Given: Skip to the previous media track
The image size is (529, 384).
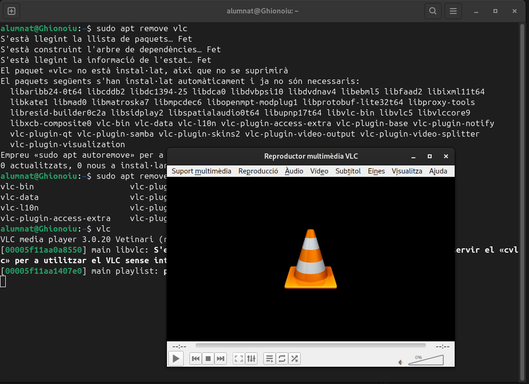Looking at the screenshot, I should [196, 359].
